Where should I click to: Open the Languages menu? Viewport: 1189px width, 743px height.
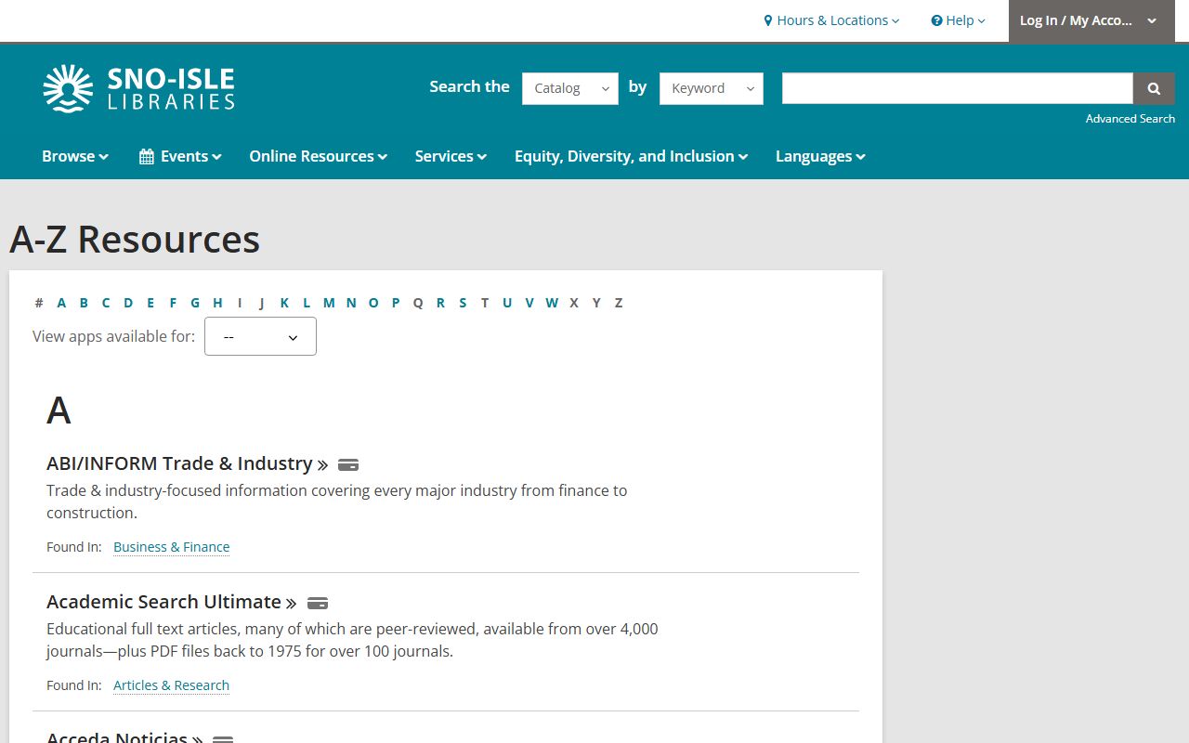tap(820, 156)
